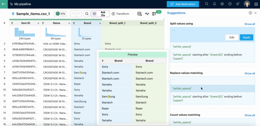Select {white_space} under Split values using
The image size is (260, 126).
213,47
